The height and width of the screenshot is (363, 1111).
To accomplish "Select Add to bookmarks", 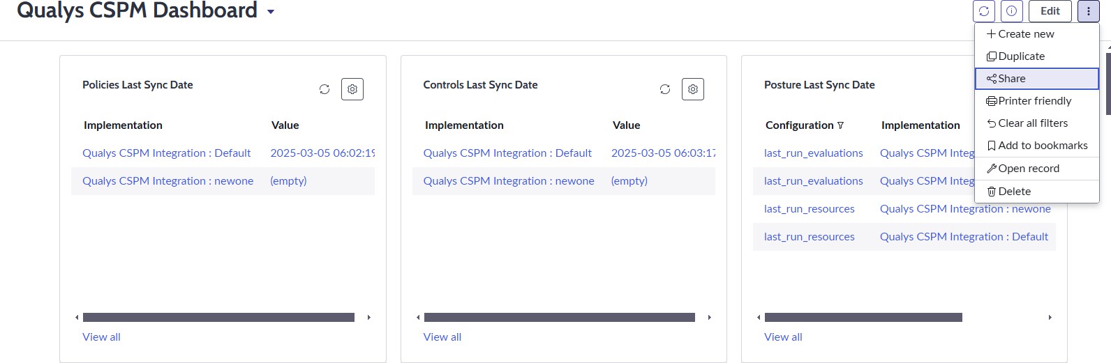I will 1037,146.
